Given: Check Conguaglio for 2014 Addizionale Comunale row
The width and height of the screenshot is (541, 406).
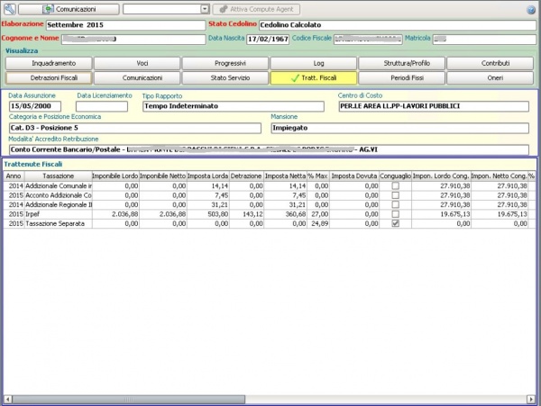Looking at the screenshot, I should point(395,185).
